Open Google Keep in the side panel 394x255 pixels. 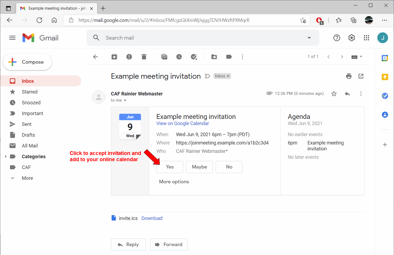(385, 77)
